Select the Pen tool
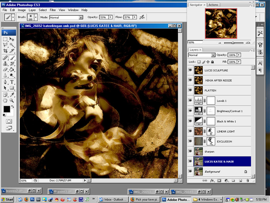 pyautogui.click(x=5, y=82)
